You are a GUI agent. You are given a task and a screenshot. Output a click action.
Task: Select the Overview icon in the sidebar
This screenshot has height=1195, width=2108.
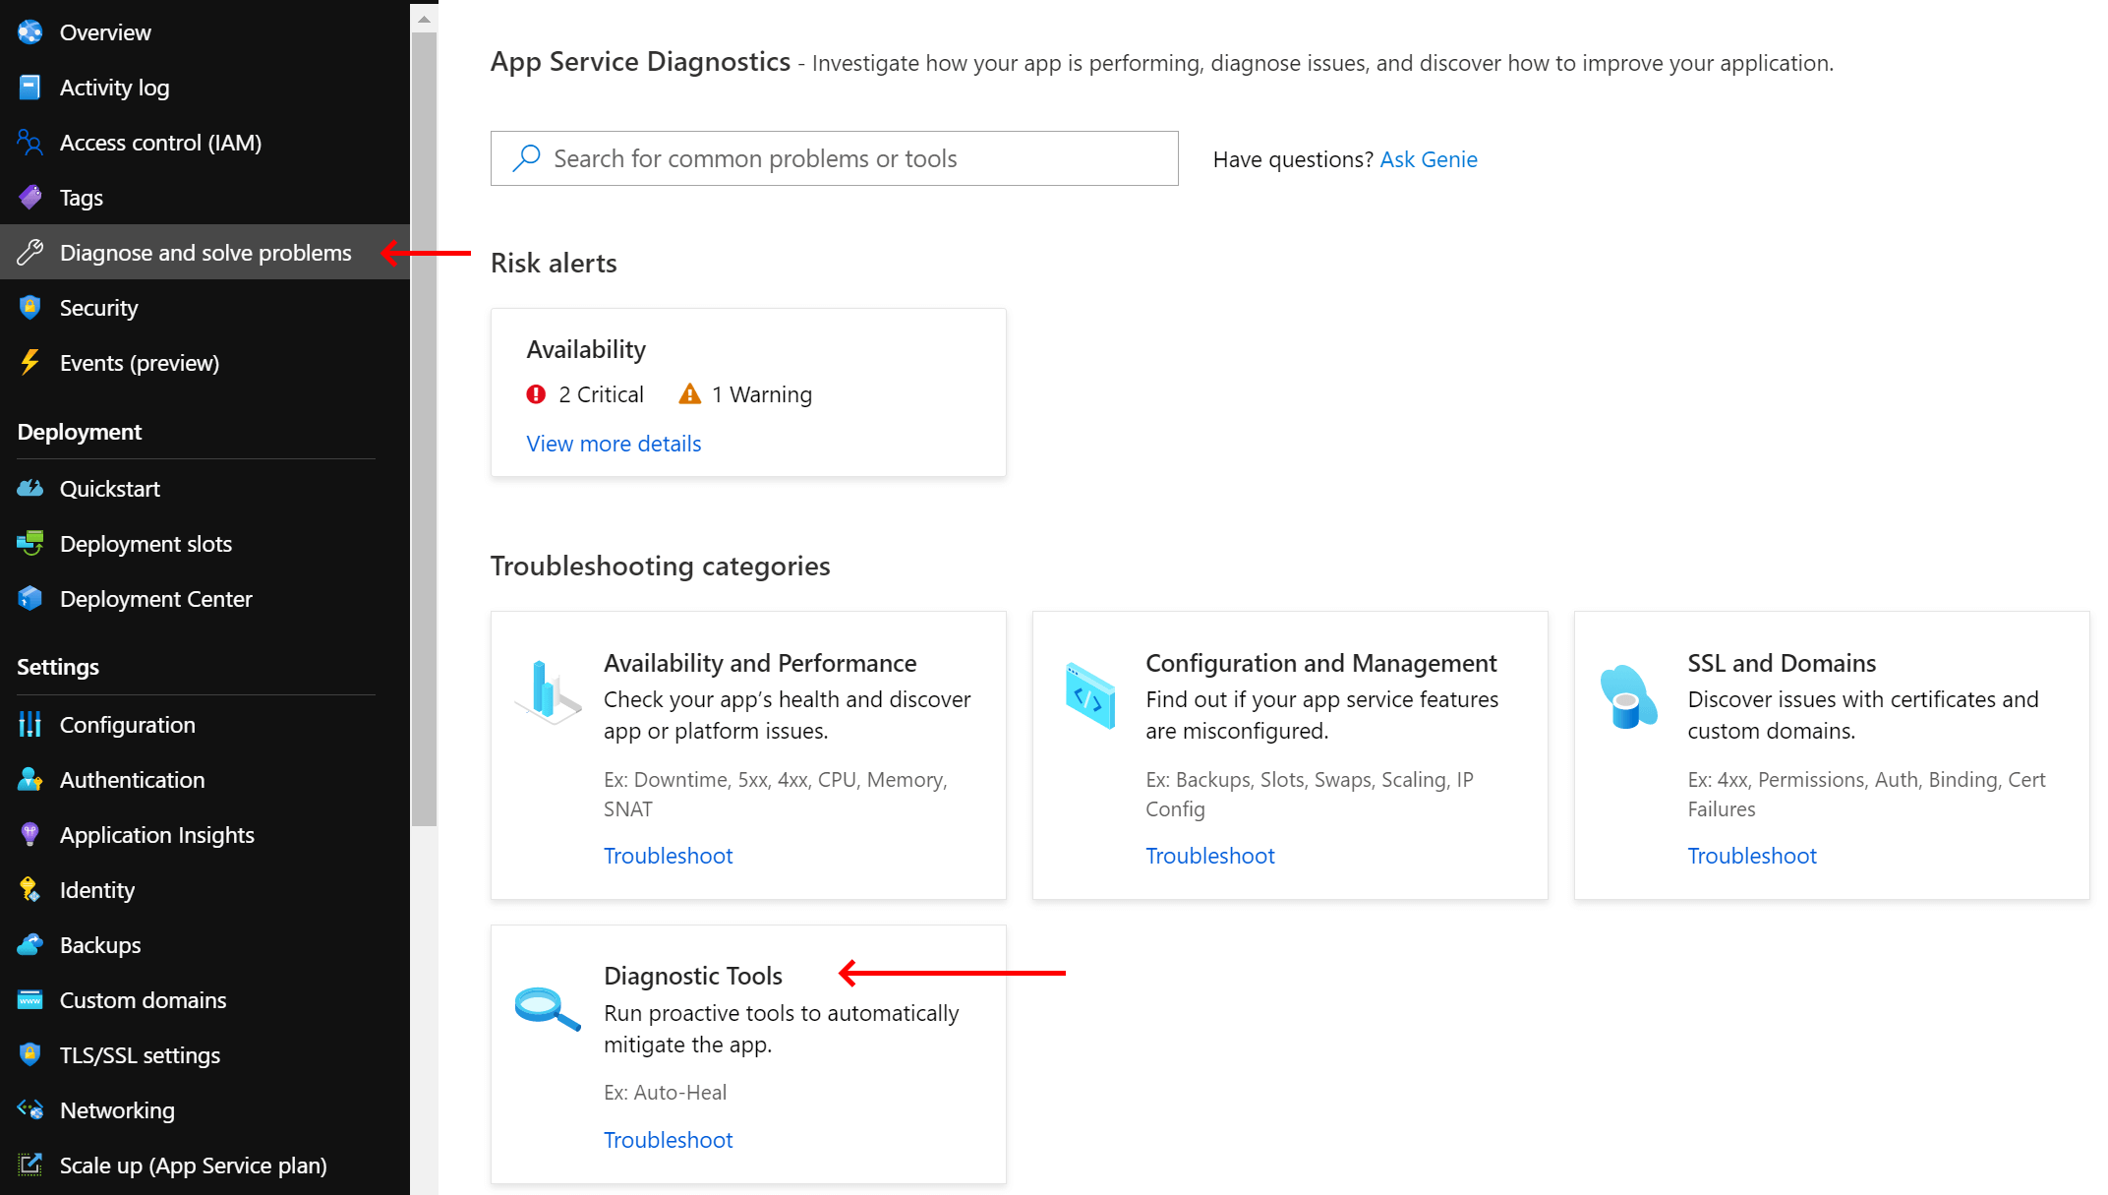pyautogui.click(x=29, y=31)
